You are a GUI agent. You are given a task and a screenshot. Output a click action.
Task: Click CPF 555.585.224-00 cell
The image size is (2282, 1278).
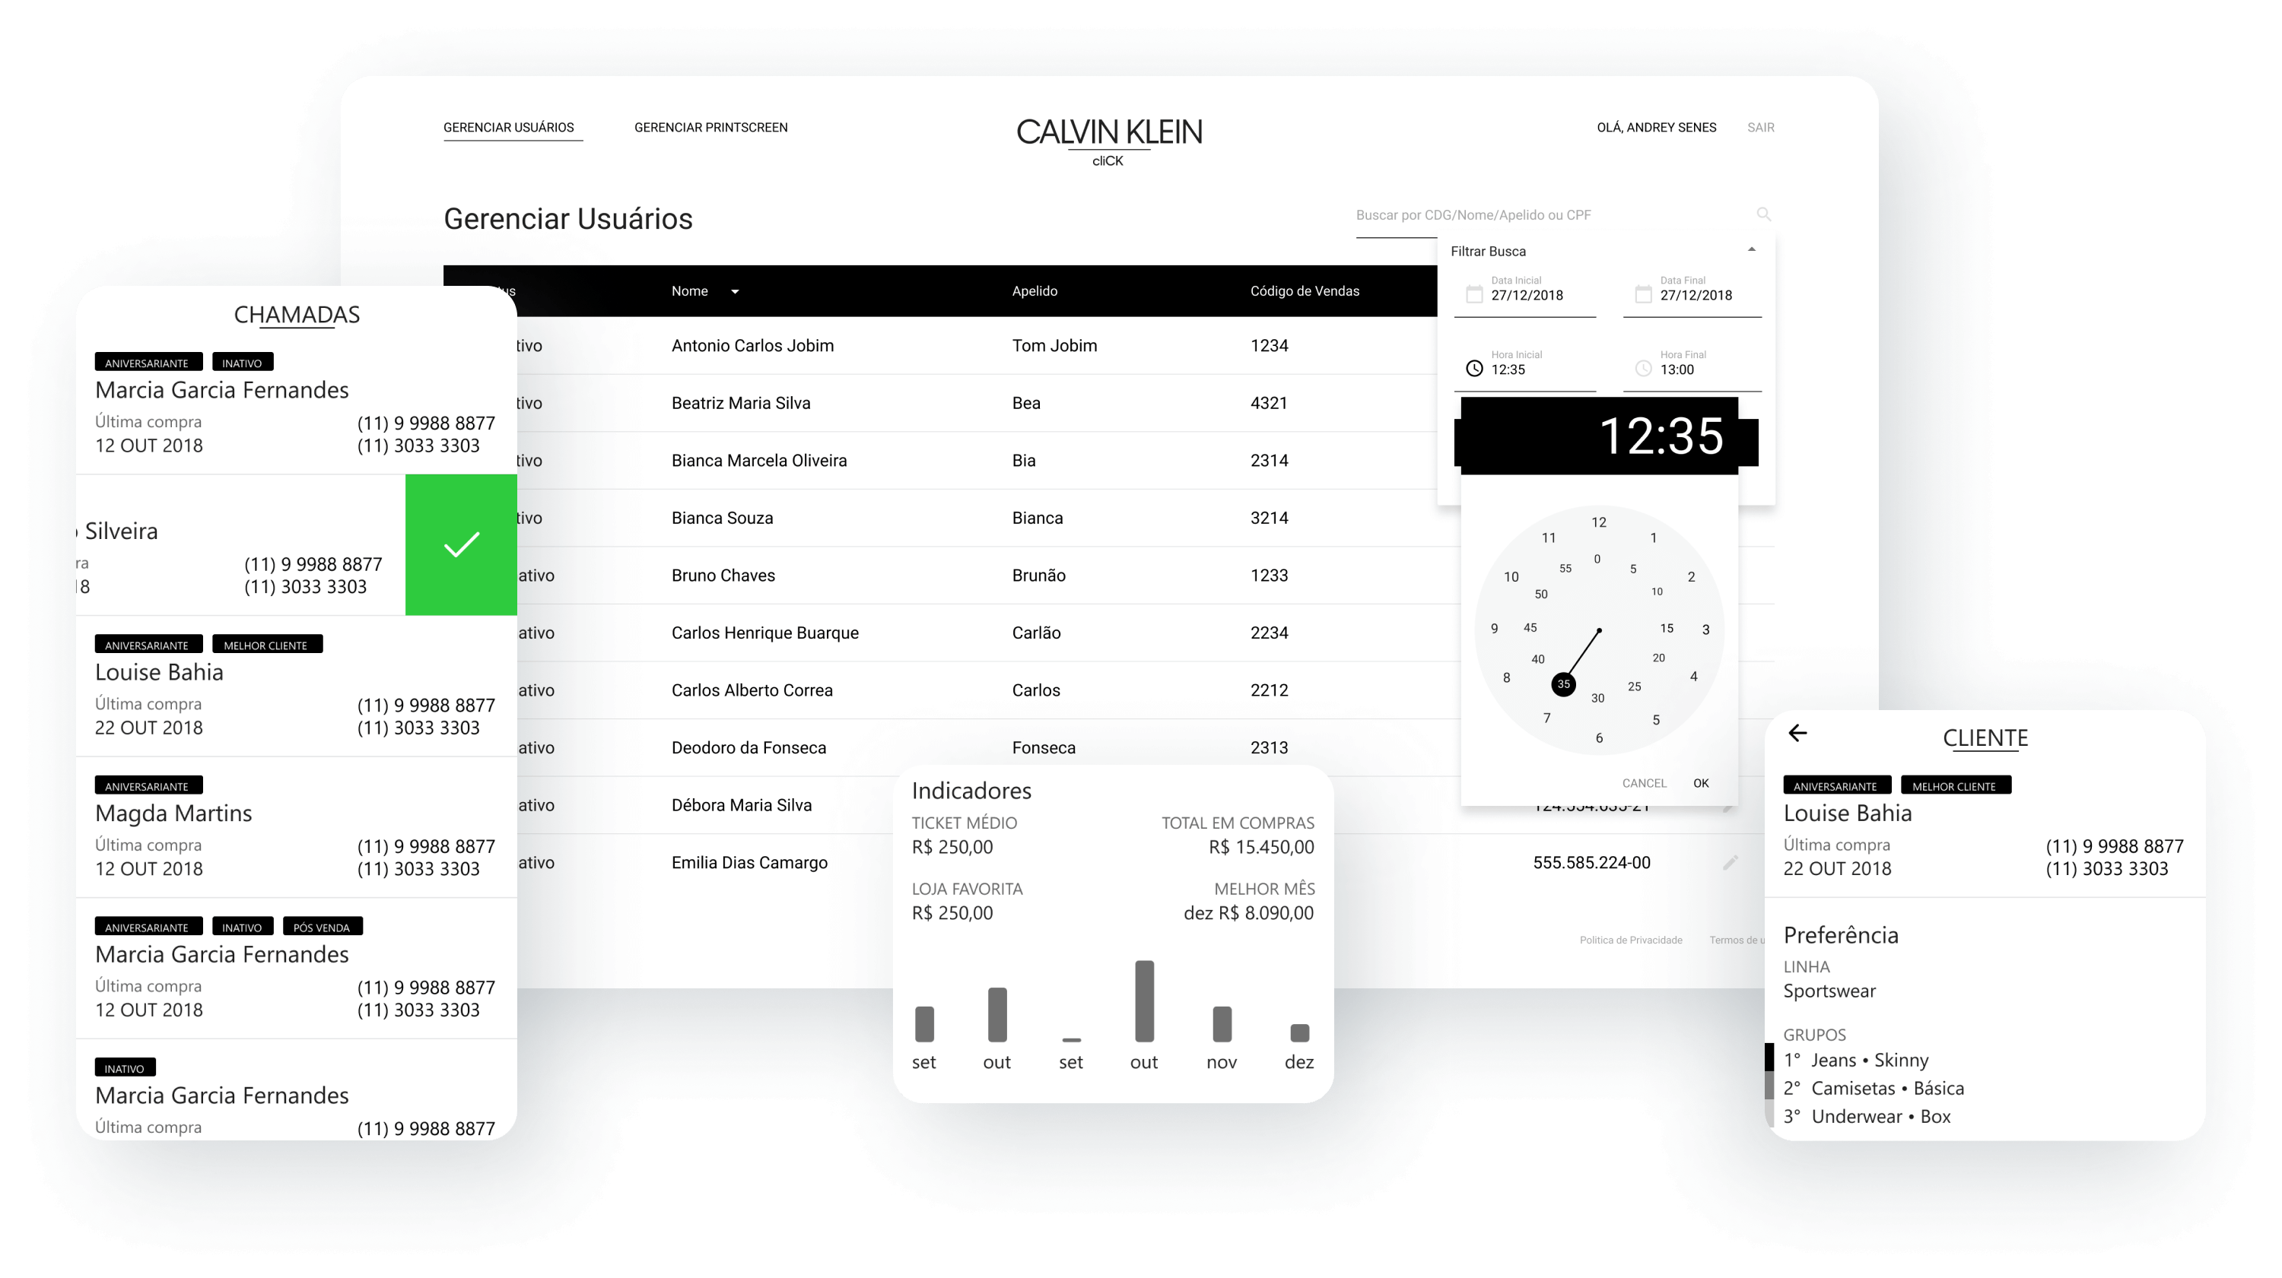coord(1591,863)
